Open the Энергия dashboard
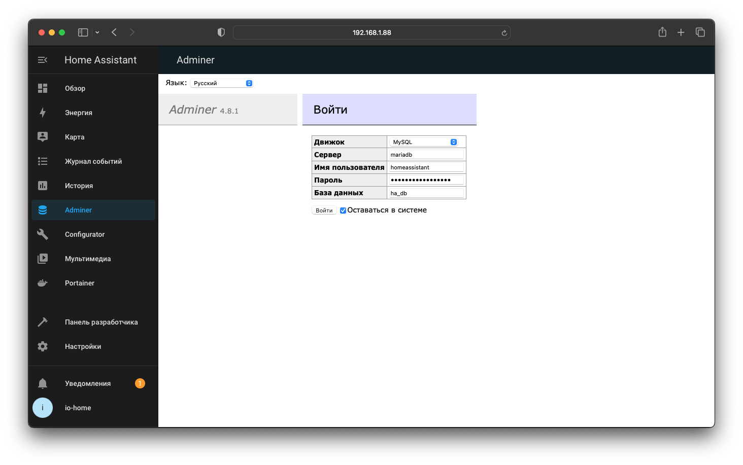The height and width of the screenshot is (465, 743). click(x=78, y=112)
